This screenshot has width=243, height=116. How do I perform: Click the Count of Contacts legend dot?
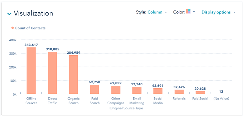coord(13,28)
